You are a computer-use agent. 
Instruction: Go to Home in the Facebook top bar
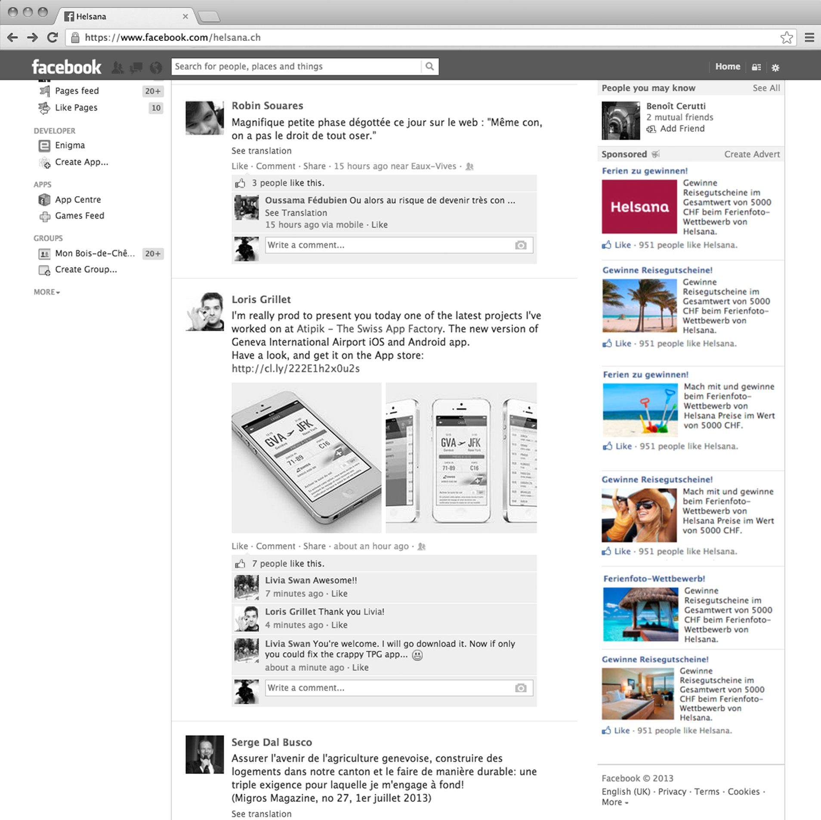point(728,66)
